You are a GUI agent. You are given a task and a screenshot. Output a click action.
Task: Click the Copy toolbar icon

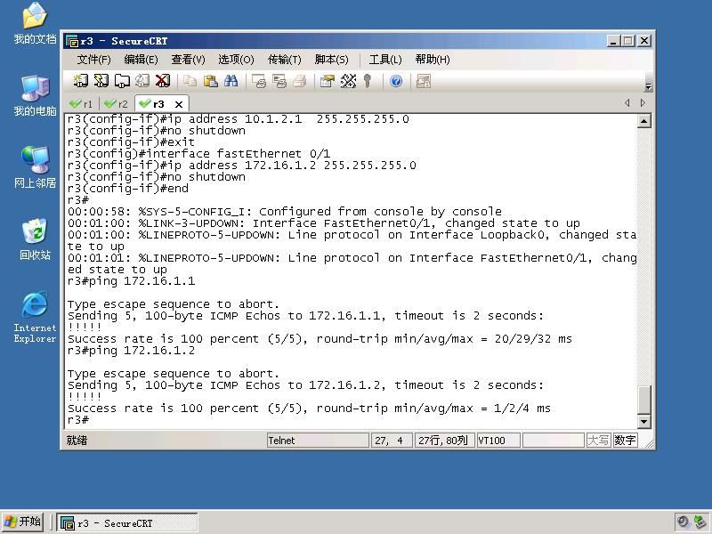coord(190,81)
